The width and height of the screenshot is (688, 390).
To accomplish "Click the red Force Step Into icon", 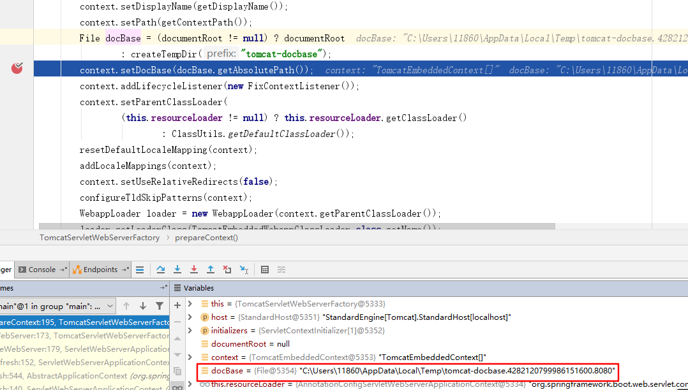I will click(x=194, y=270).
